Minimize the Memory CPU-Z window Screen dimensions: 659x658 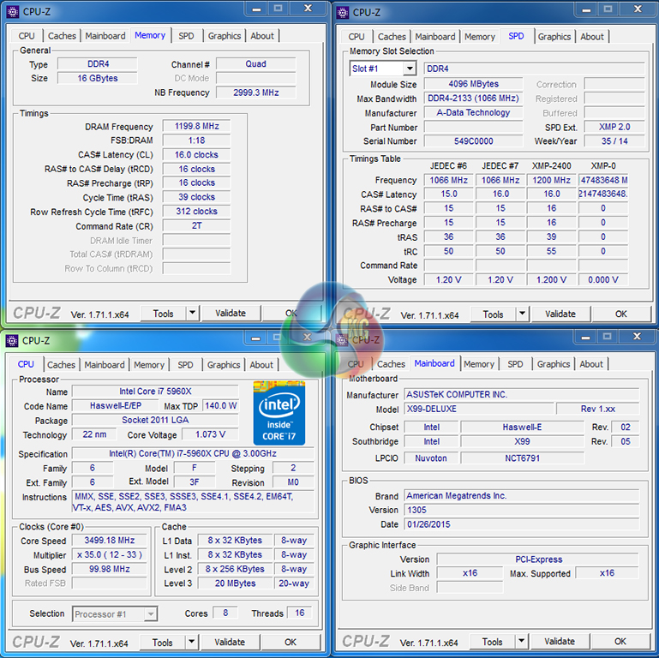257,9
